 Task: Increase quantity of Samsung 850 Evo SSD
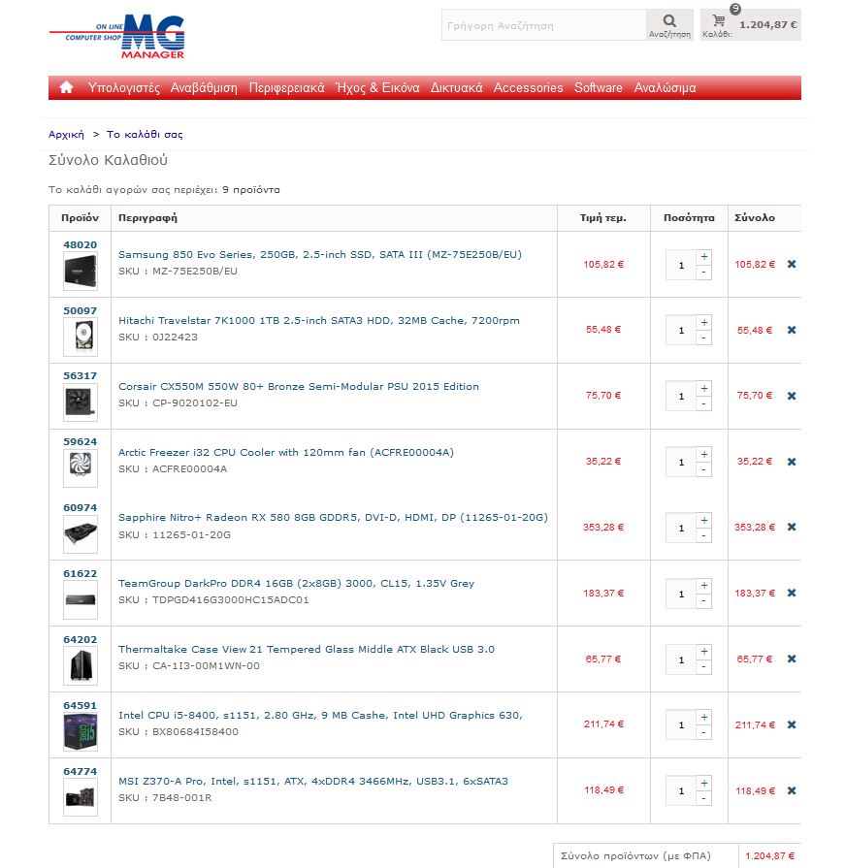pyautogui.click(x=703, y=257)
